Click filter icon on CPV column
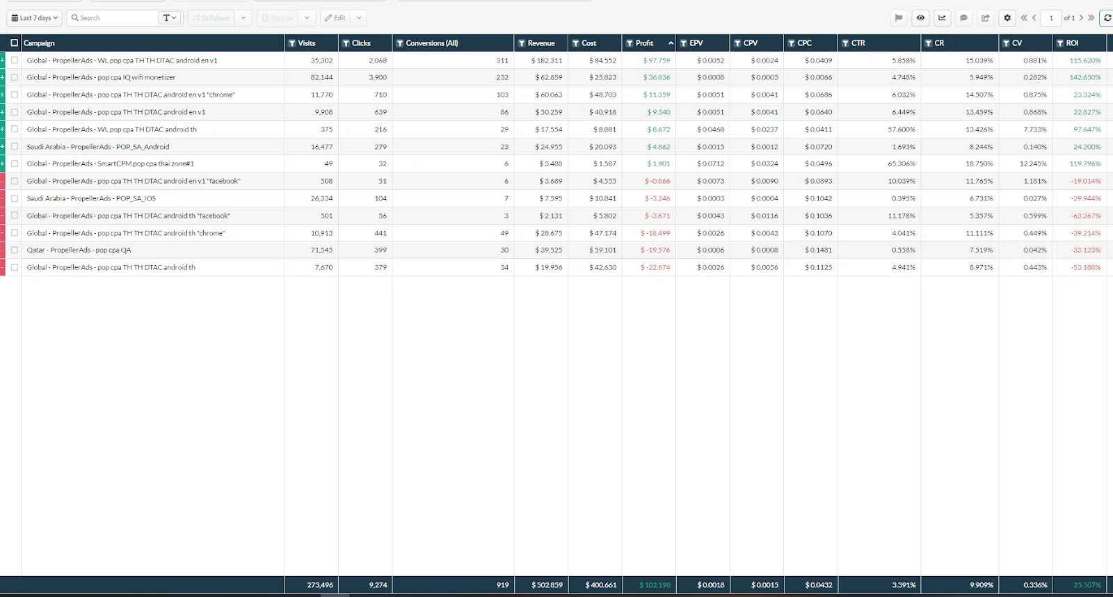Screen dimensions: 1113x597 tap(737, 43)
